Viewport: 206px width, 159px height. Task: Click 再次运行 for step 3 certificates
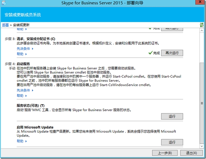coord(172,53)
